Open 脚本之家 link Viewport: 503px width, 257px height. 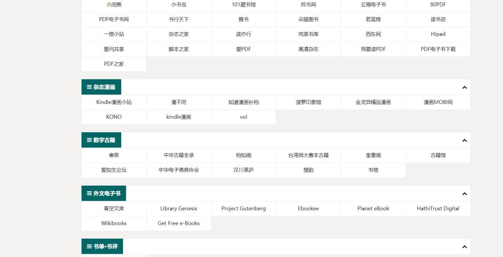pyautogui.click(x=179, y=49)
